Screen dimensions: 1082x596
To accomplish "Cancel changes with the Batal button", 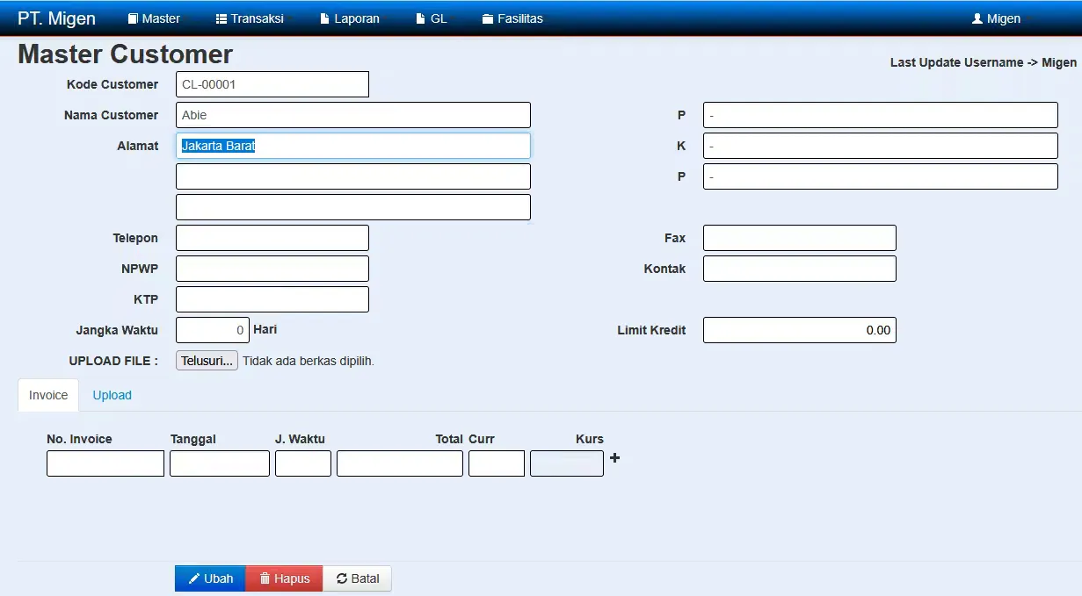I will tap(357, 578).
